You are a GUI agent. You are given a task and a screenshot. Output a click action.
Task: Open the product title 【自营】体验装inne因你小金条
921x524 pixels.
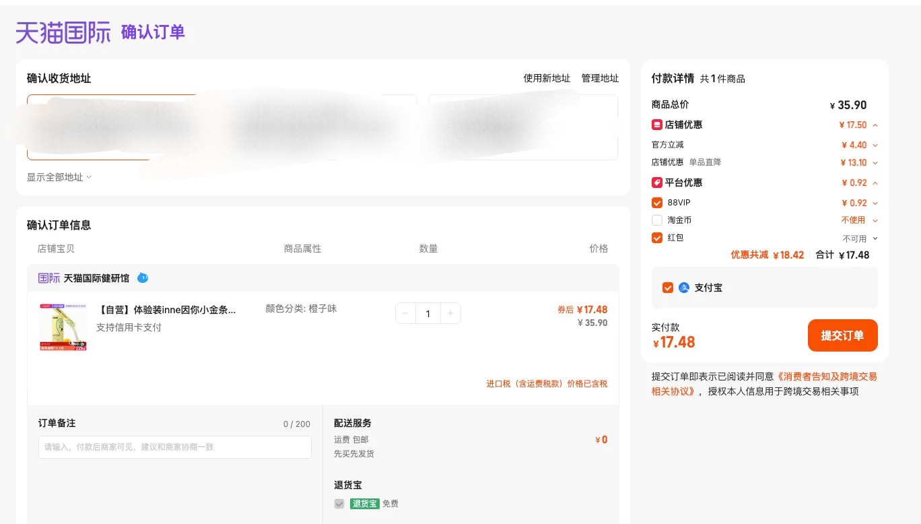166,310
